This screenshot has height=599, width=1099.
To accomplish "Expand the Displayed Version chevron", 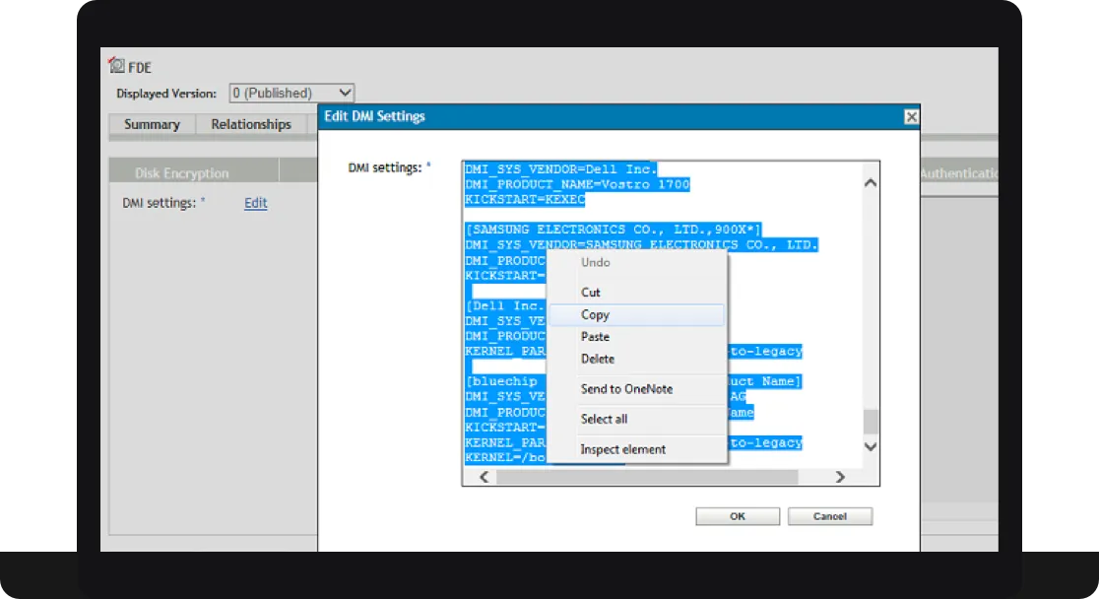I will (346, 92).
